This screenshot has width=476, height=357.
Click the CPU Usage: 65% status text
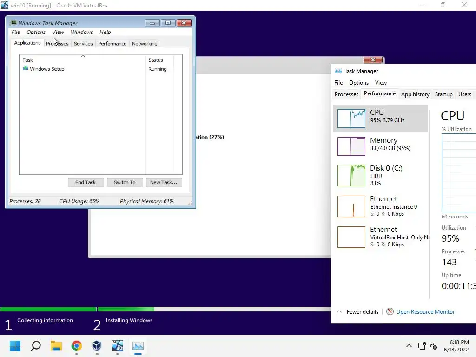tap(79, 201)
